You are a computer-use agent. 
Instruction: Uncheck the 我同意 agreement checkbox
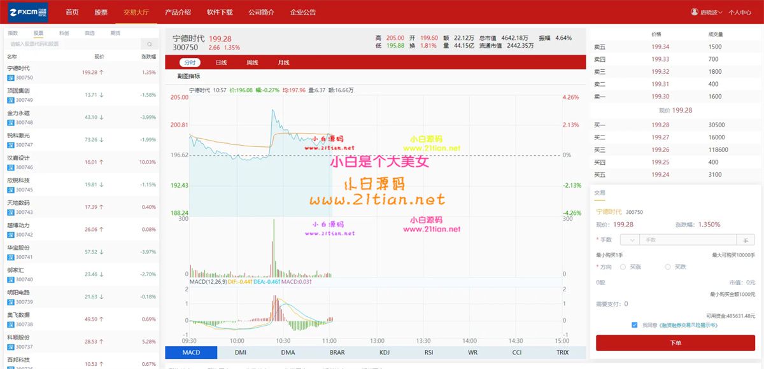point(635,324)
